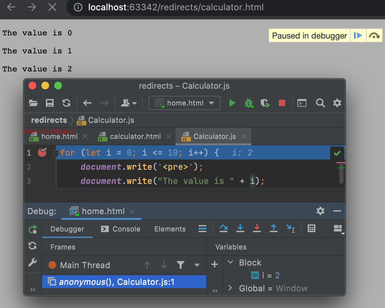Image resolution: width=385 pixels, height=308 pixels.
Task: Select anonymous() Calculator.js:1 frame
Action: click(x=124, y=282)
